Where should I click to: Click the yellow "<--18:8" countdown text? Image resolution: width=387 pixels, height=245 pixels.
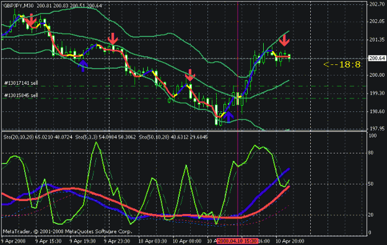[x=342, y=64]
